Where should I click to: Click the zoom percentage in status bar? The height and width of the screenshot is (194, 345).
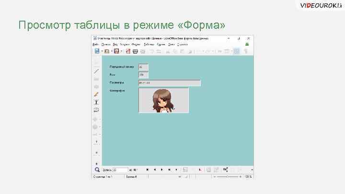pos(248,177)
